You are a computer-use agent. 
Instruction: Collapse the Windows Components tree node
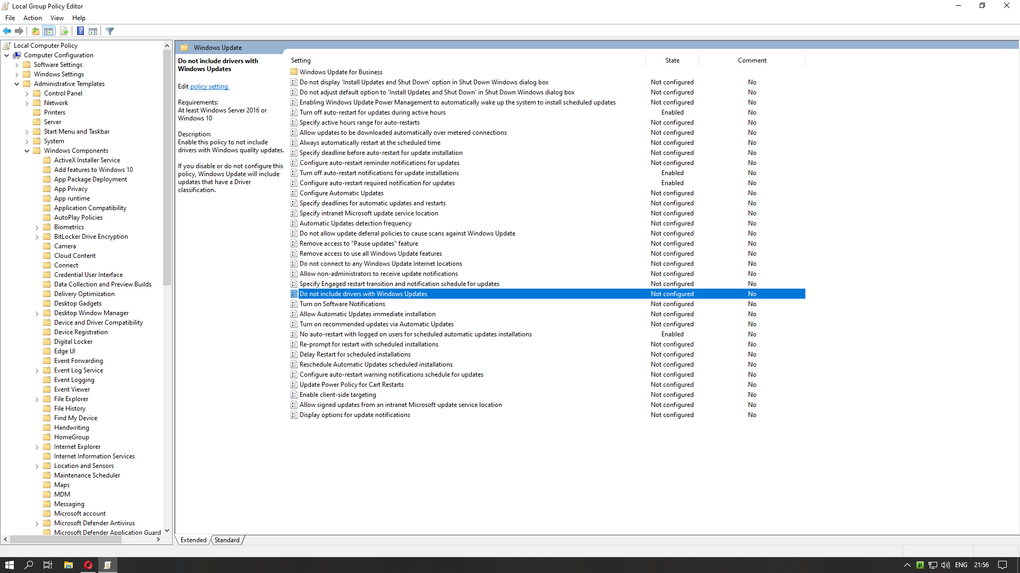click(27, 151)
